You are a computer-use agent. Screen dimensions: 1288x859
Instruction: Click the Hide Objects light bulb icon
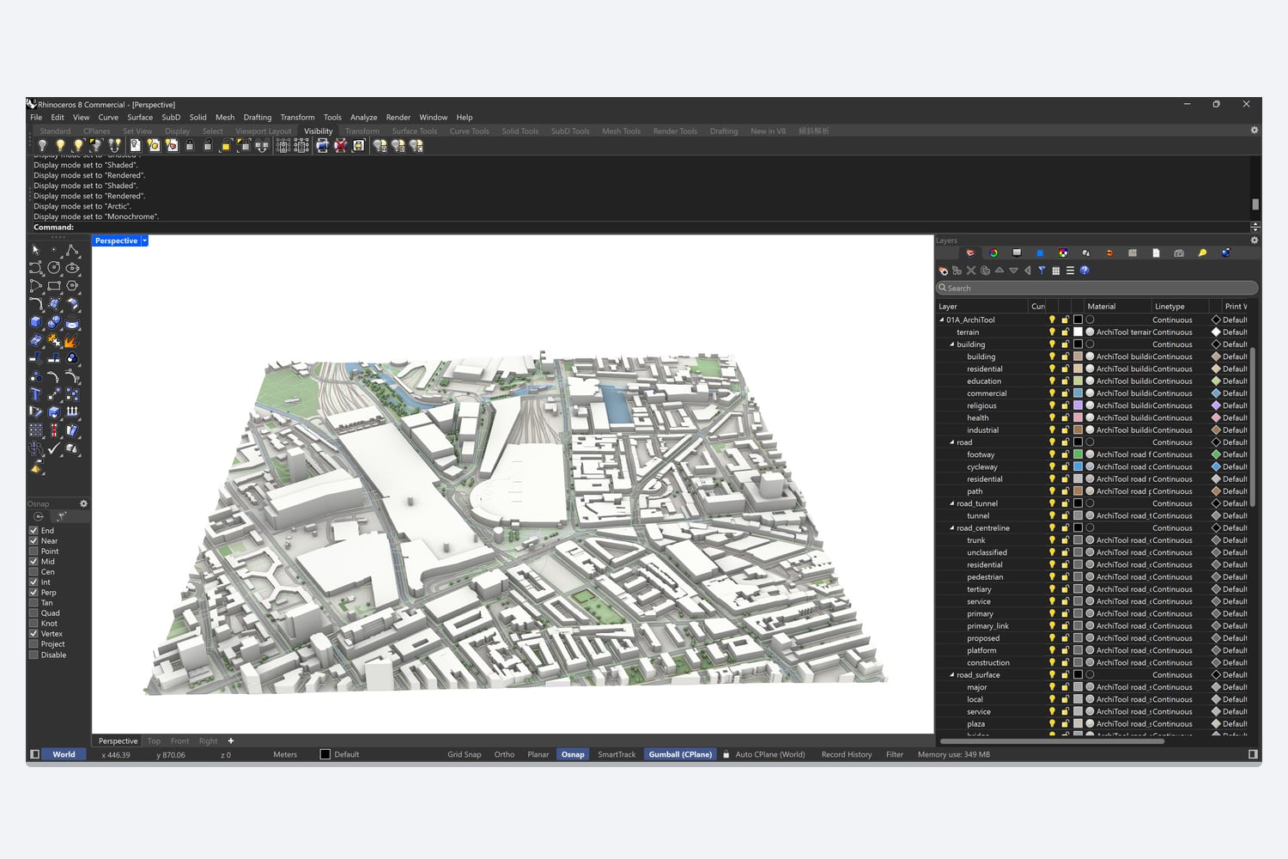point(42,146)
